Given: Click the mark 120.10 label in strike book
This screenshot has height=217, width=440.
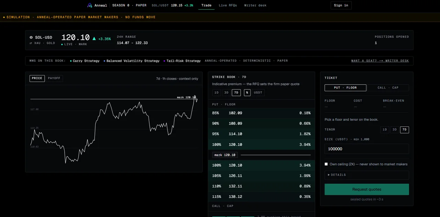Looking at the screenshot, I should point(225,155).
